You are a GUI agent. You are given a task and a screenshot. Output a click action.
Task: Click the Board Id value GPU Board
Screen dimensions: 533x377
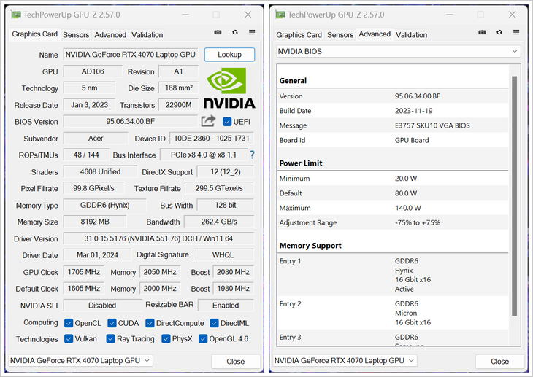point(412,140)
